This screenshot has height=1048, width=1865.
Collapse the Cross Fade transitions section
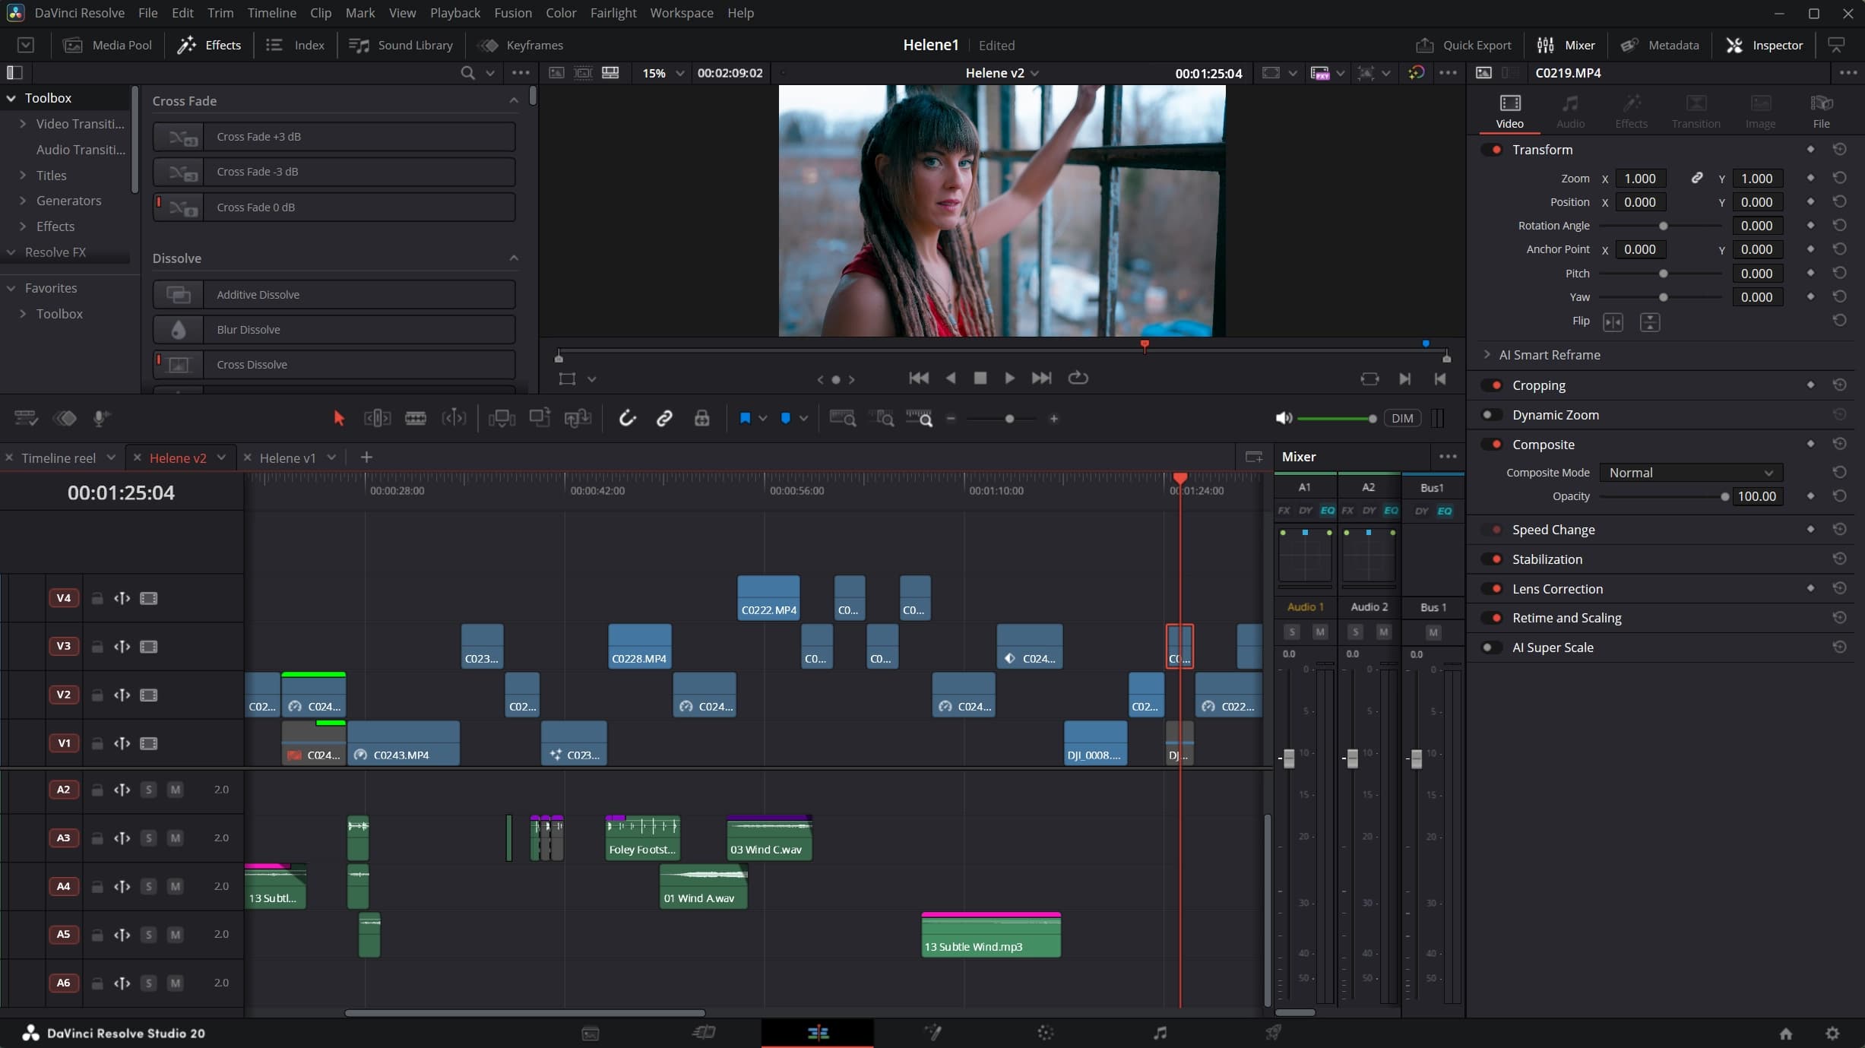pos(514,100)
